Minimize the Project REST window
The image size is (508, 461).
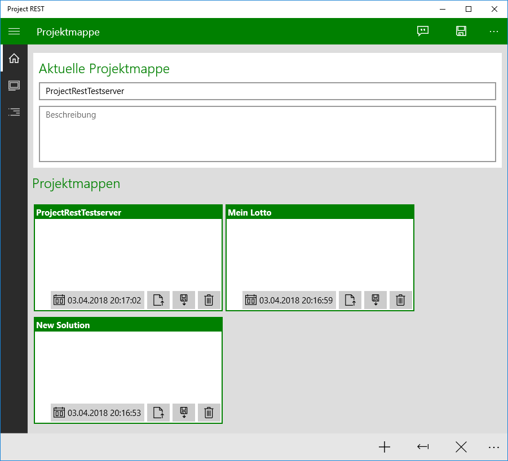coord(443,9)
